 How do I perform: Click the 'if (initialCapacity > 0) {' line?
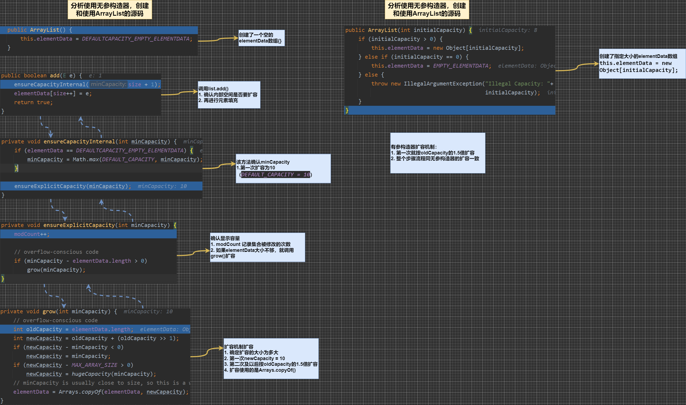400,39
